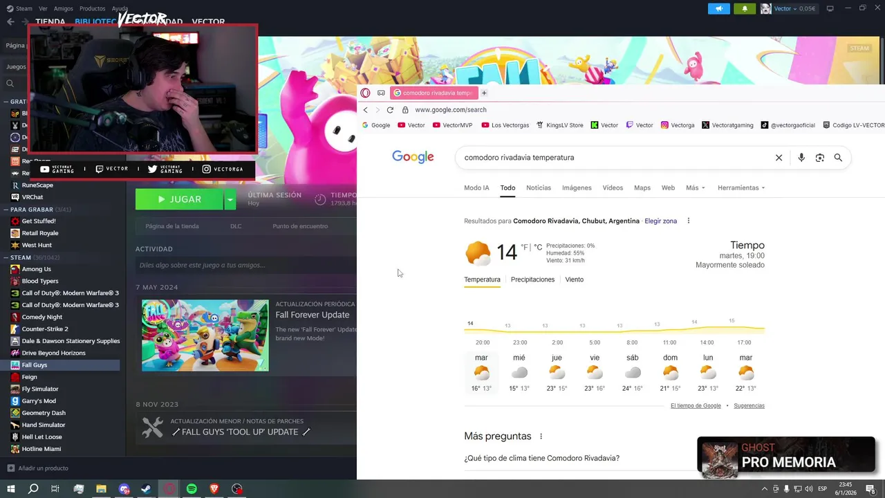Click Añadir un producto in Steam
Screen dimensions: 885x498
coord(38,468)
